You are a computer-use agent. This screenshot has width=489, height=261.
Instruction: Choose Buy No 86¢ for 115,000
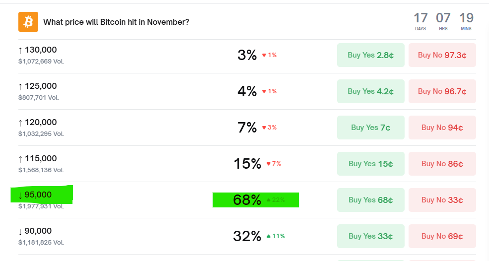point(442,164)
